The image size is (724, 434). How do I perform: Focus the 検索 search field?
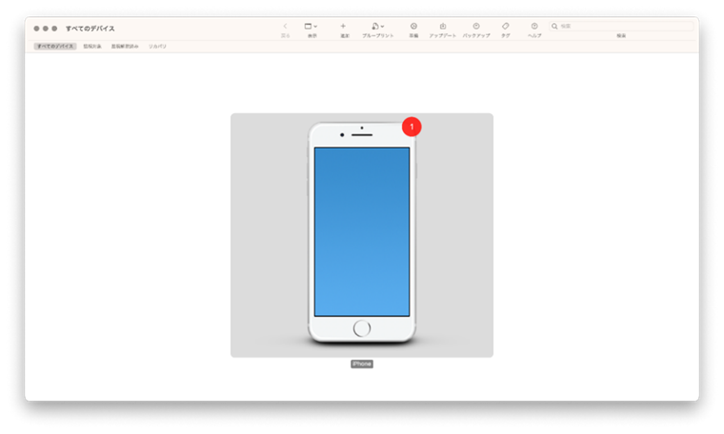(621, 27)
